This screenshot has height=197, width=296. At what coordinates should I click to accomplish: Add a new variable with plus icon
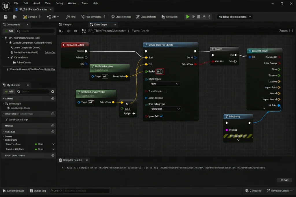tap(53, 132)
